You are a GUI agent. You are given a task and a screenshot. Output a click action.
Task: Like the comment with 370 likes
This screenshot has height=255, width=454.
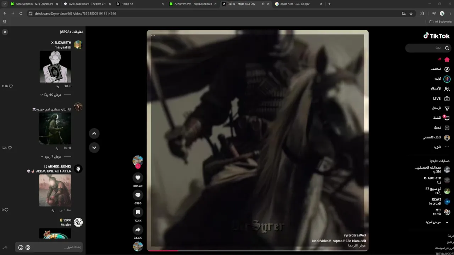tap(10, 148)
